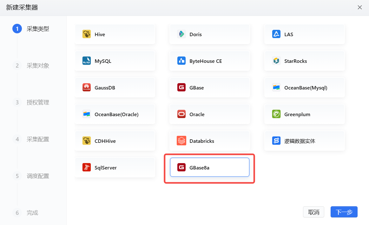Choose OceanBase(Mysql) label text
This screenshot has height=225, width=369.
click(x=306, y=88)
